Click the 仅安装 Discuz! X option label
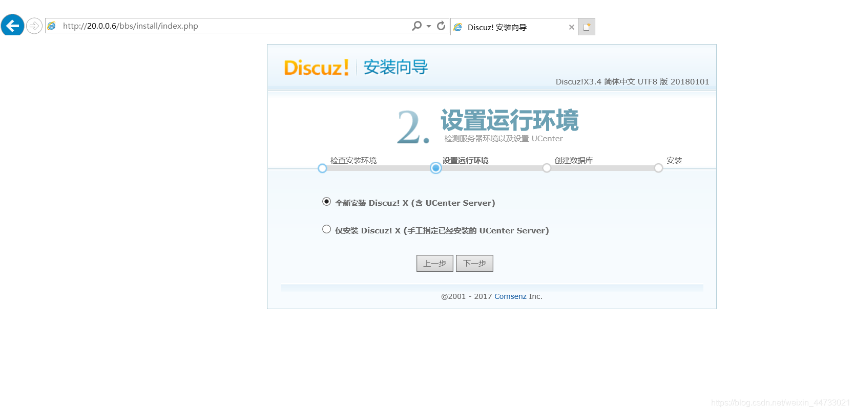This screenshot has width=854, height=412. click(442, 231)
